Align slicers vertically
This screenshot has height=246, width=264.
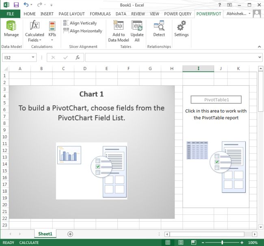tap(80, 23)
